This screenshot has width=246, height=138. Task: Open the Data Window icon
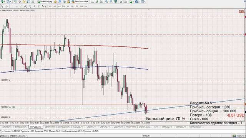click(20, 2)
